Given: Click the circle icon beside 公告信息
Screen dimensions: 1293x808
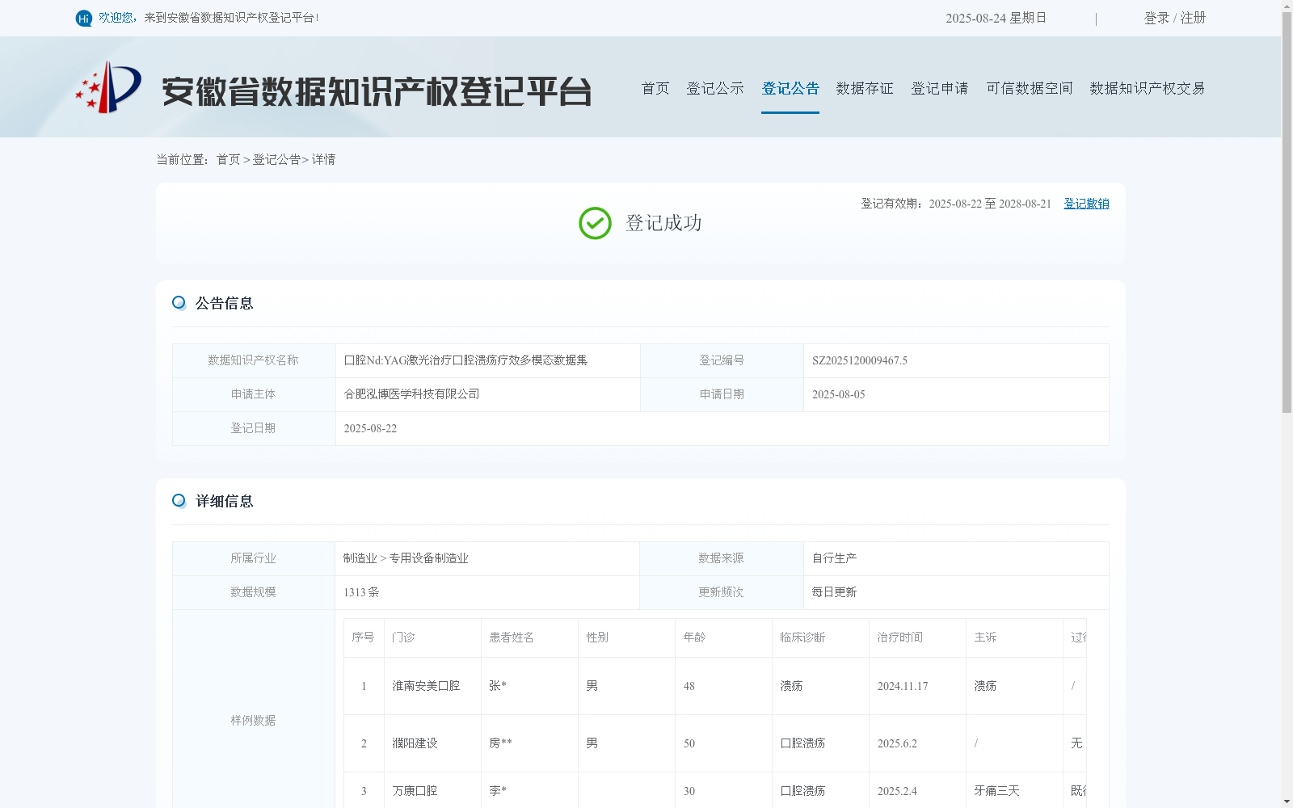Looking at the screenshot, I should coord(179,302).
